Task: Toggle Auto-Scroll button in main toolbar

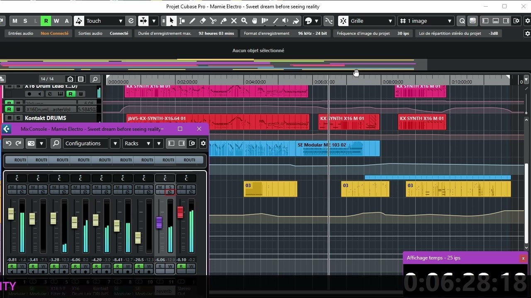Action: click(143, 21)
